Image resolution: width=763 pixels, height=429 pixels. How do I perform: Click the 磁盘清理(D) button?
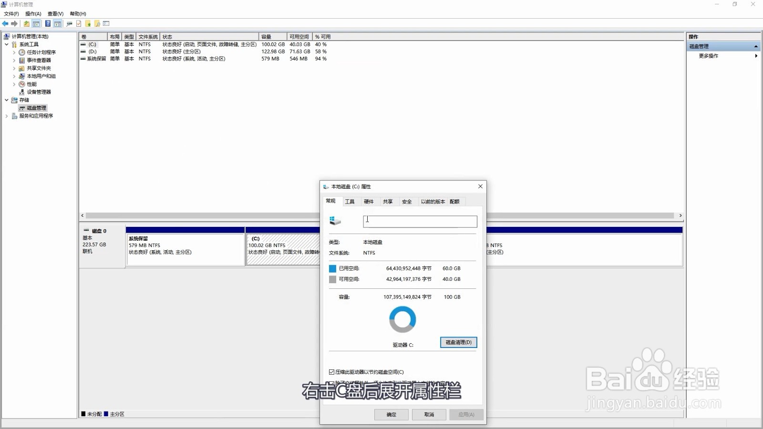click(459, 342)
